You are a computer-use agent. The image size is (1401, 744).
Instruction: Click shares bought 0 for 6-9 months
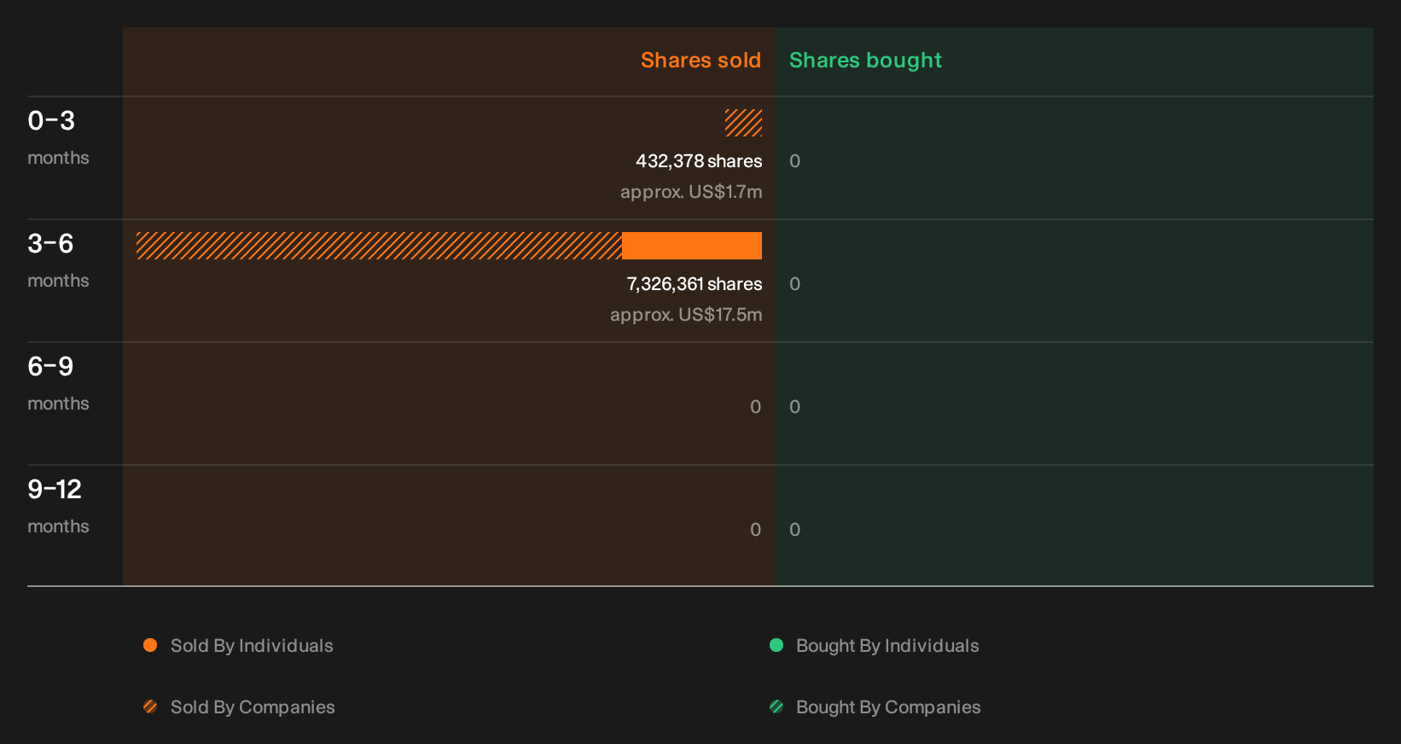click(x=794, y=407)
